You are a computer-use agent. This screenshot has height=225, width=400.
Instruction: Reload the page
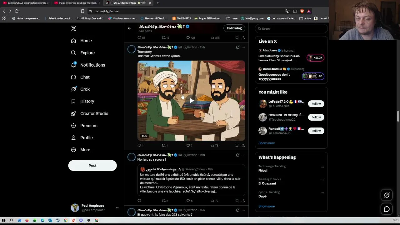(x=17, y=11)
